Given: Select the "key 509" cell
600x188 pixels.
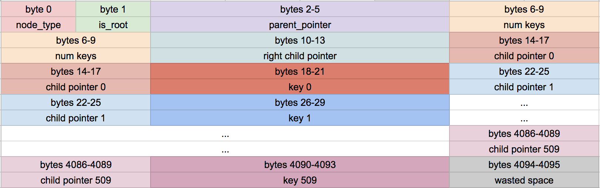Looking at the screenshot, I should [300, 180].
